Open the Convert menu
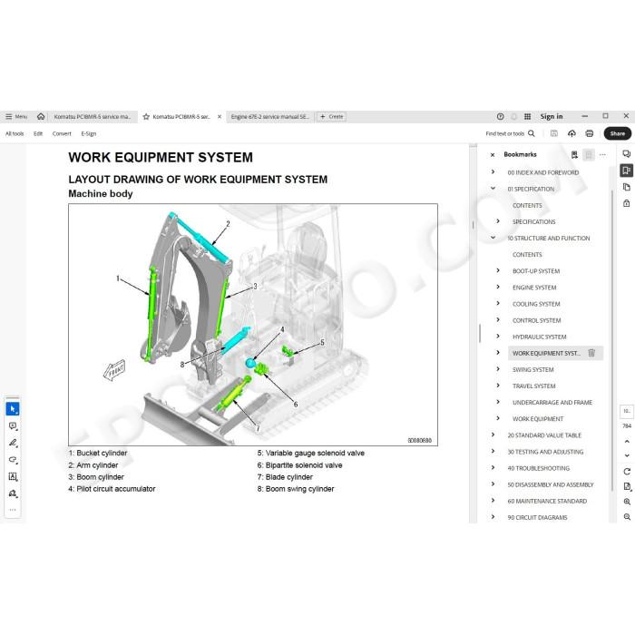The height and width of the screenshot is (635, 635). click(62, 133)
